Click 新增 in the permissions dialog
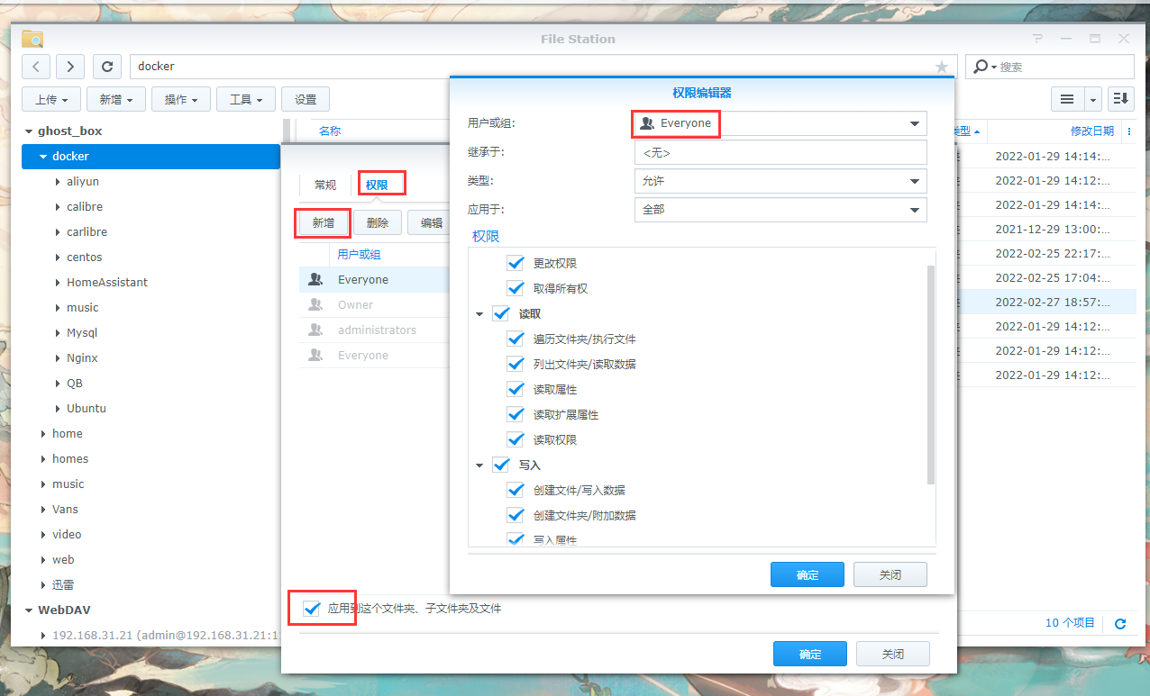Viewport: 1150px width, 696px height. 324,222
